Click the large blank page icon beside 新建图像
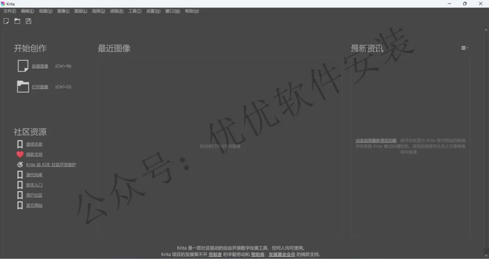The height and width of the screenshot is (259, 489). 23,66
